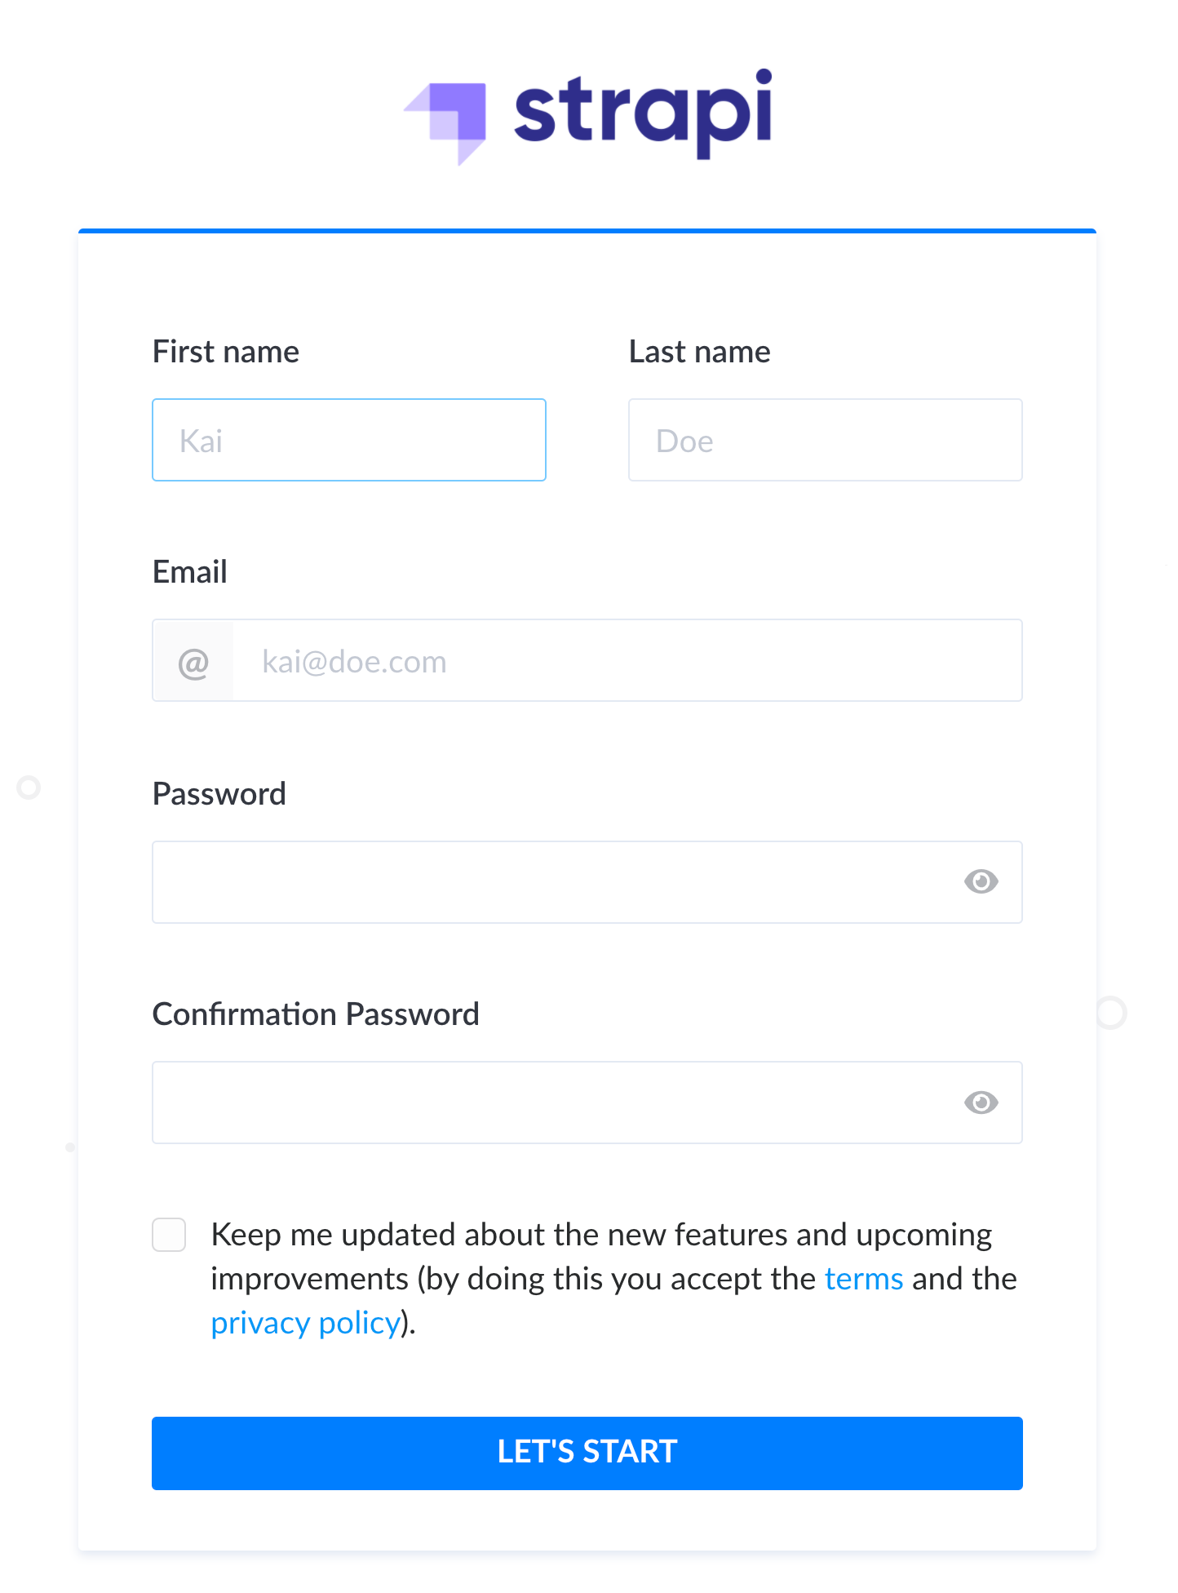
Task: Open the terms link
Action: coord(864,1279)
